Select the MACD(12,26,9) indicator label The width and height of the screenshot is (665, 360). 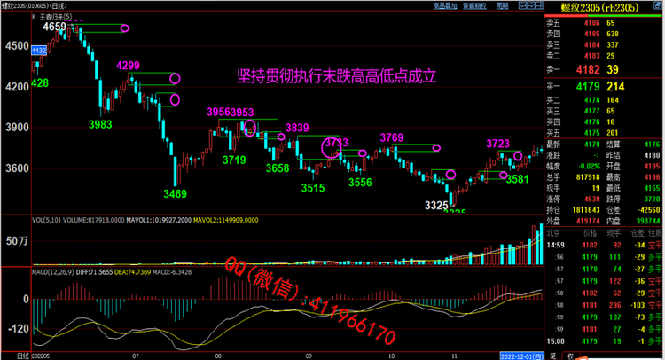tap(52, 272)
